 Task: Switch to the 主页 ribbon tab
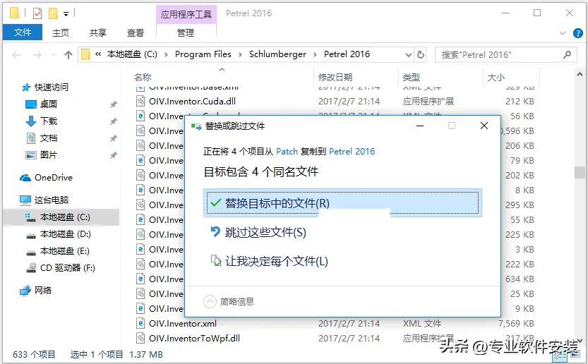[x=61, y=33]
